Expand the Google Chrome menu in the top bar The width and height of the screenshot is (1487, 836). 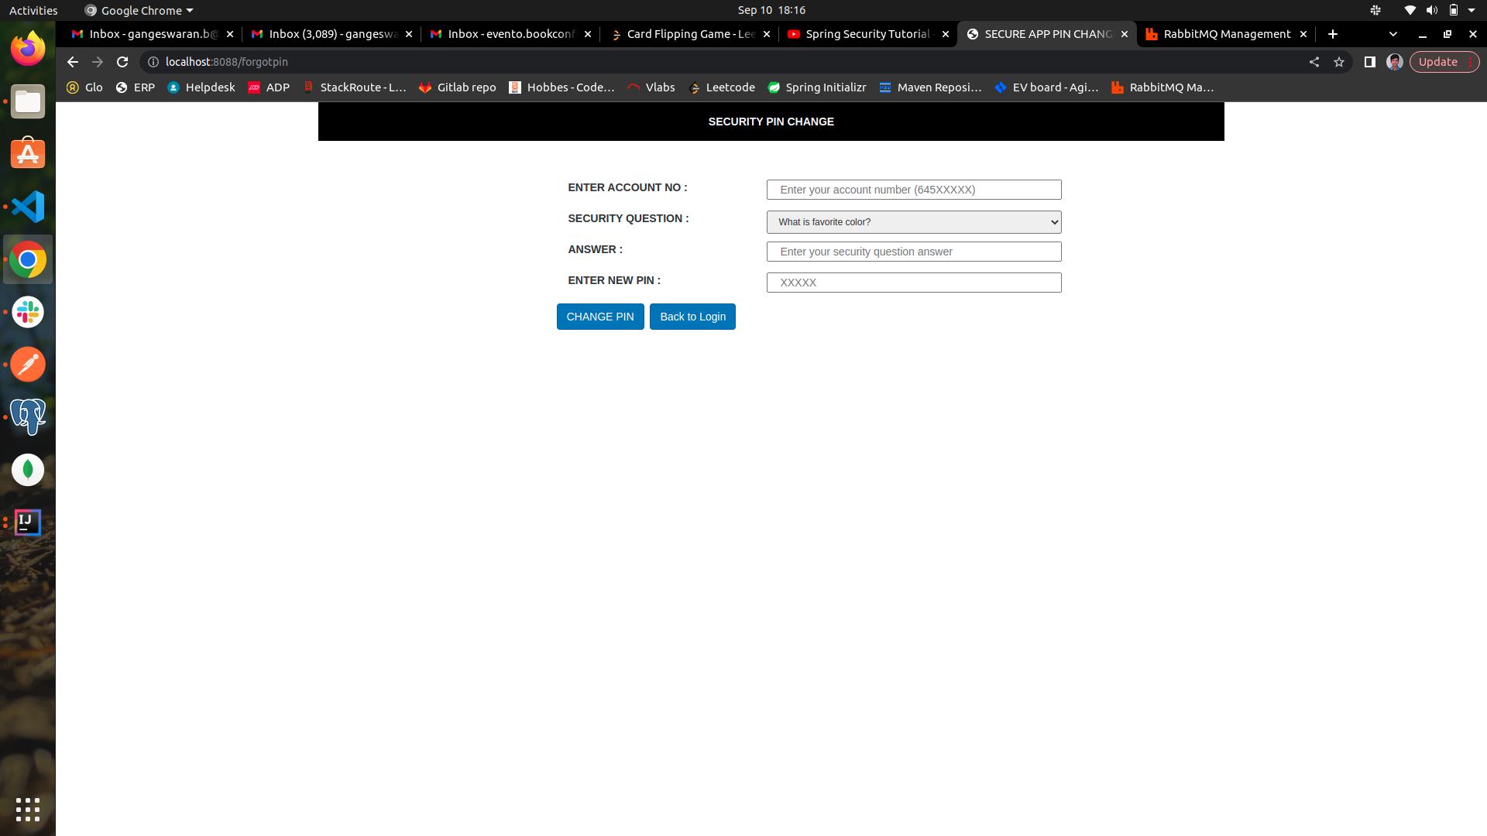(x=137, y=10)
